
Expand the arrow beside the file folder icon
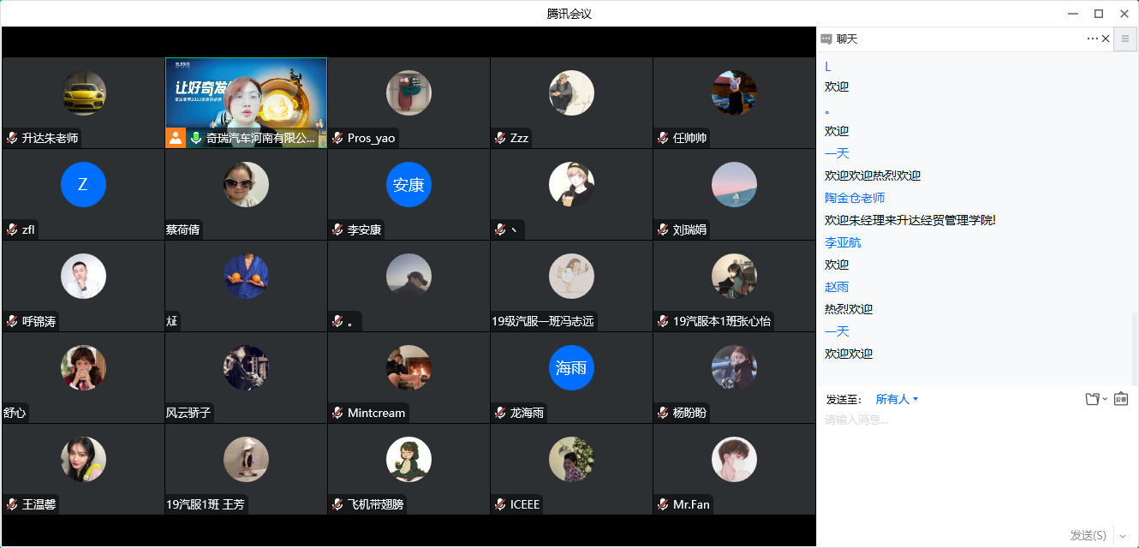tap(1105, 399)
